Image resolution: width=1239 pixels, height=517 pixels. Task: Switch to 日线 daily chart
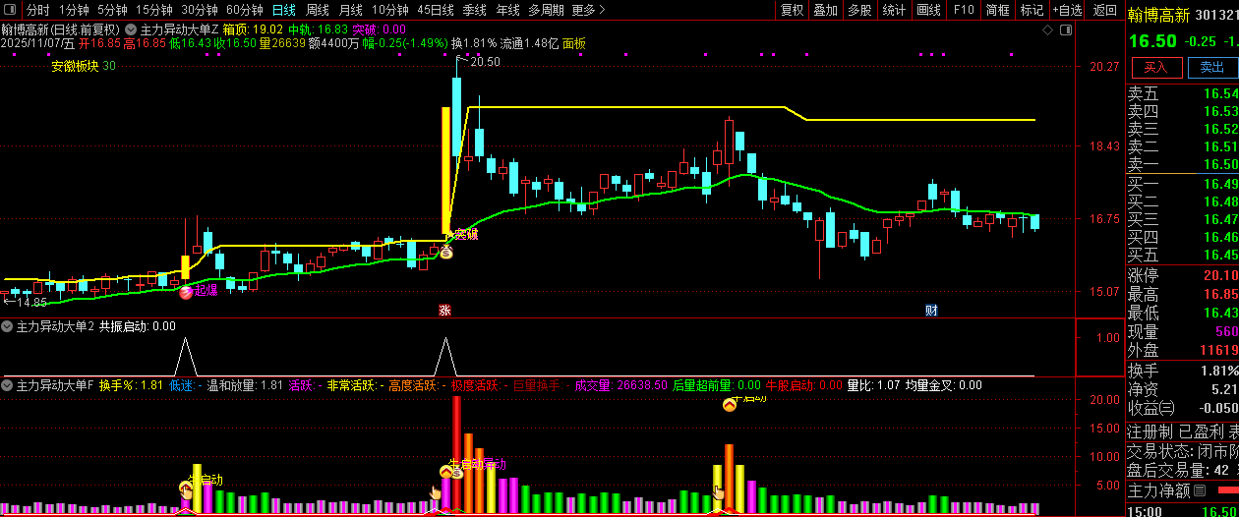[283, 10]
